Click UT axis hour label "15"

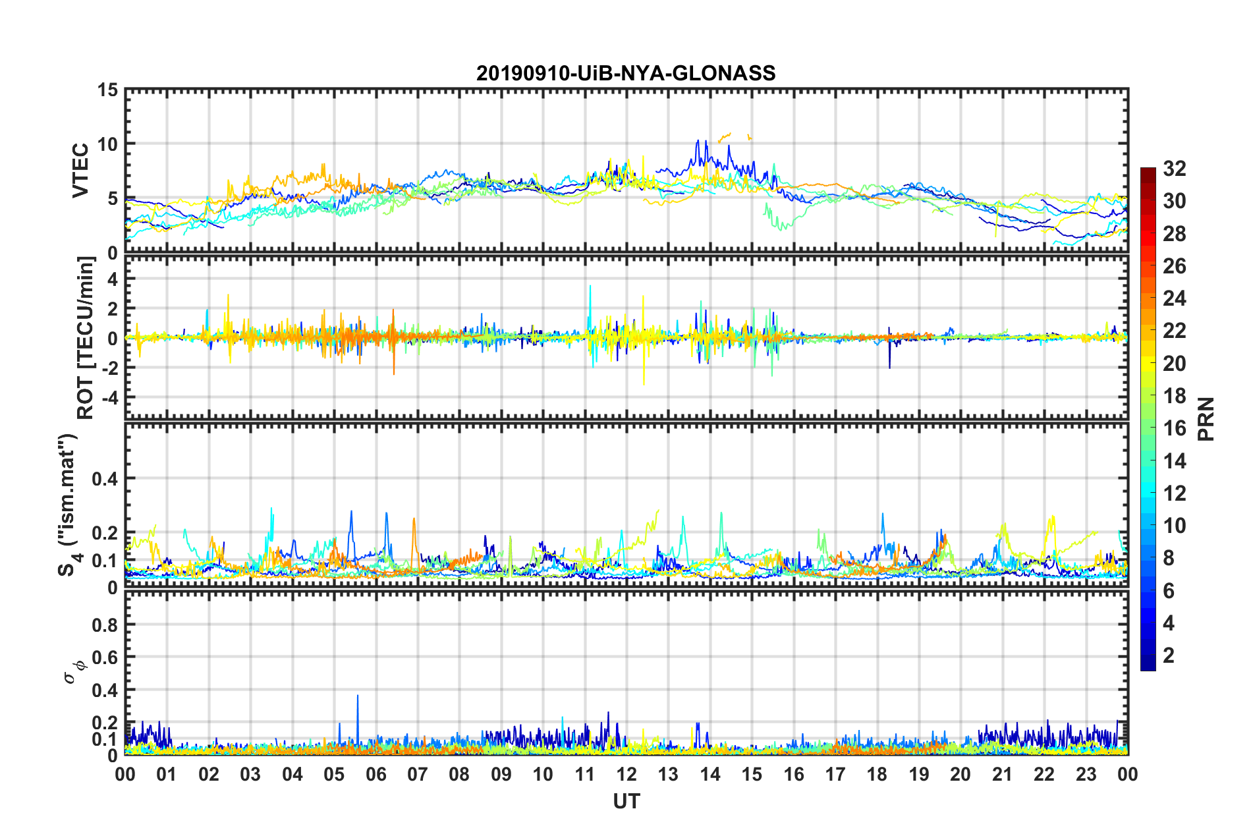tap(752, 774)
